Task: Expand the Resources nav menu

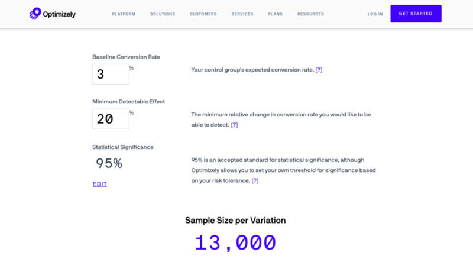Action: click(311, 14)
